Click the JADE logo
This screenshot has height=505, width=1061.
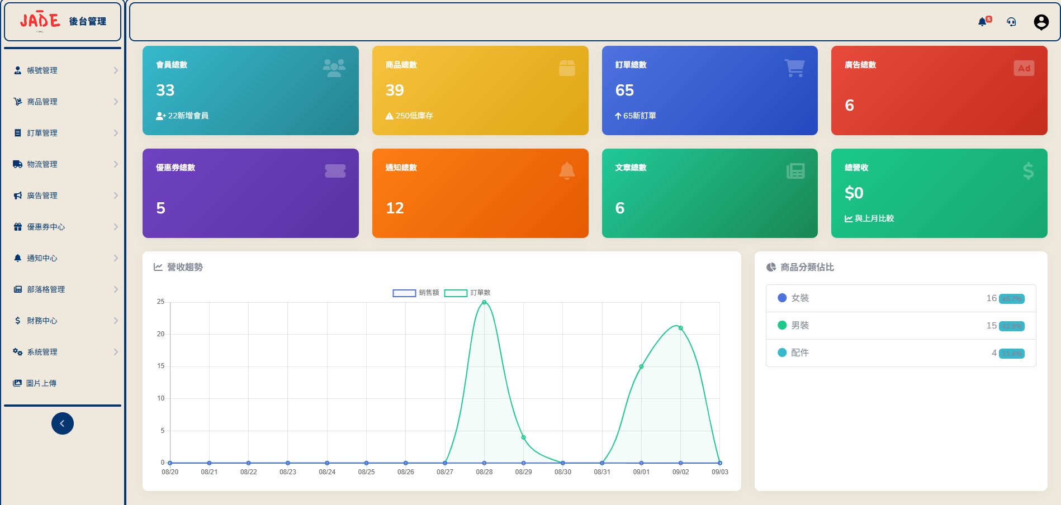coord(40,21)
